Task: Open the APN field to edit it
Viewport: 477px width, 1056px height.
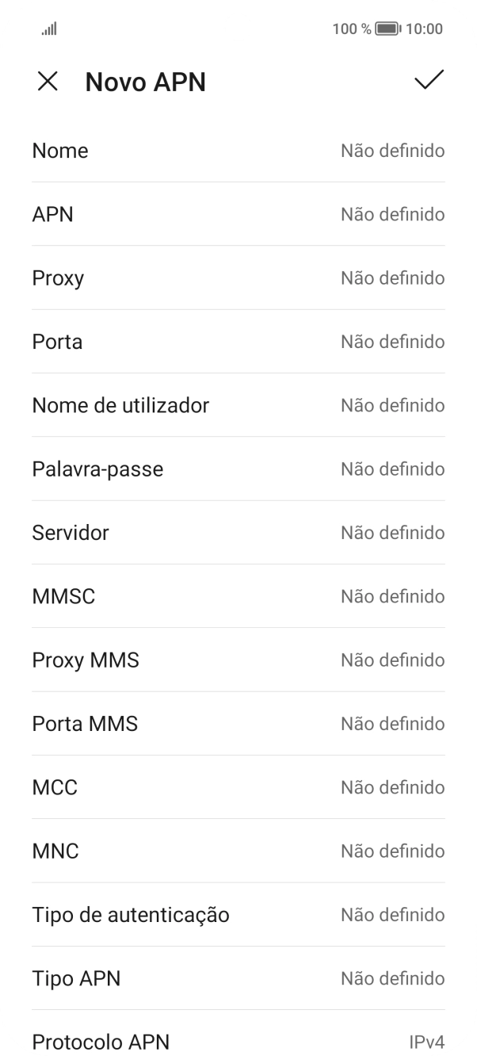Action: point(238,214)
